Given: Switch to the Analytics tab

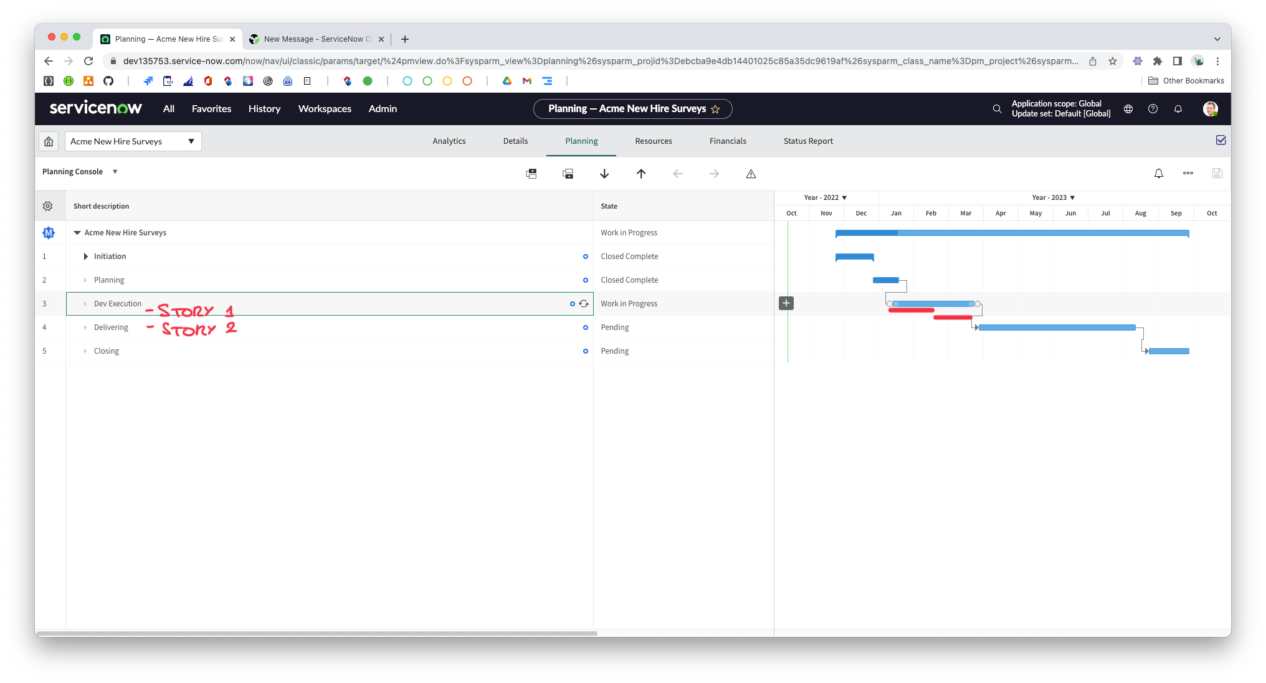Looking at the screenshot, I should pyautogui.click(x=449, y=141).
